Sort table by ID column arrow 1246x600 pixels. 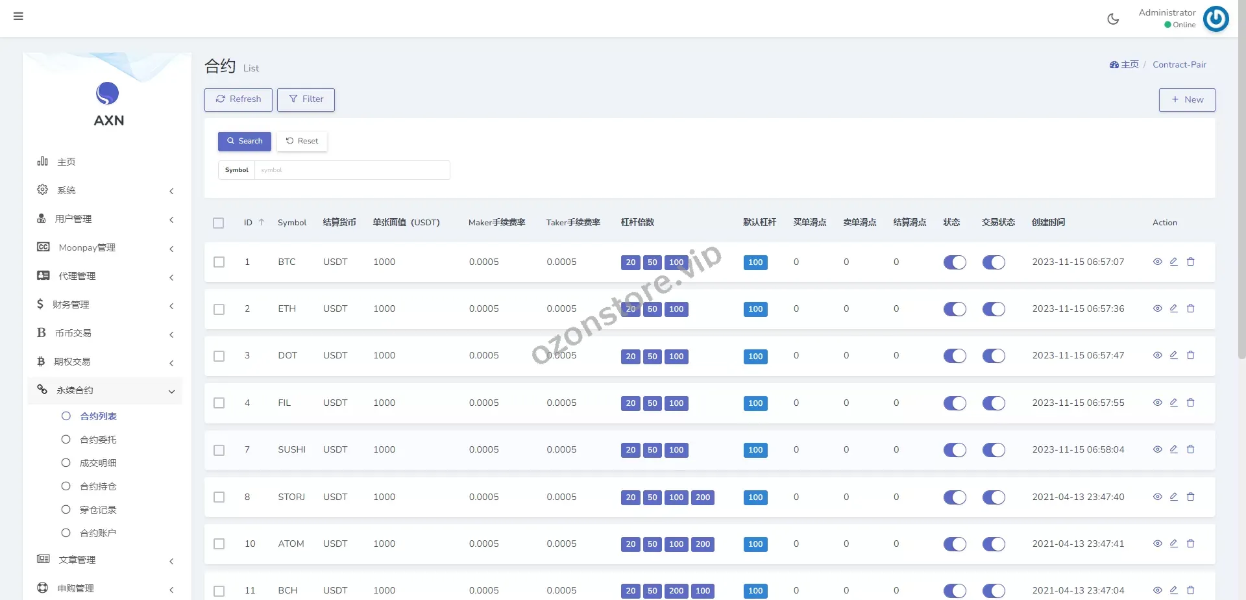[262, 222]
